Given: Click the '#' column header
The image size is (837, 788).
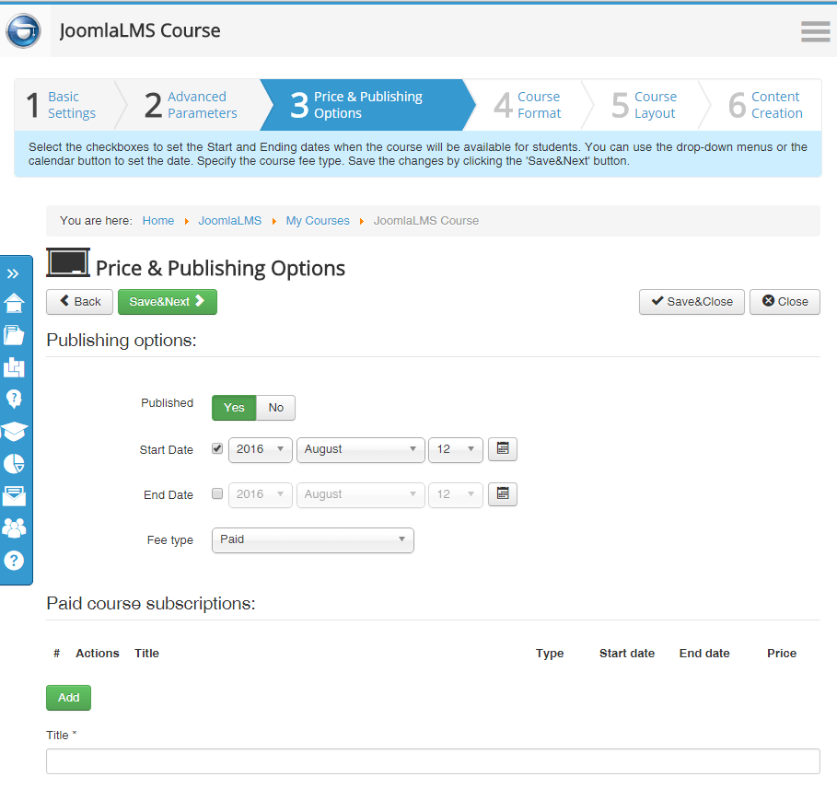Looking at the screenshot, I should (x=56, y=654).
